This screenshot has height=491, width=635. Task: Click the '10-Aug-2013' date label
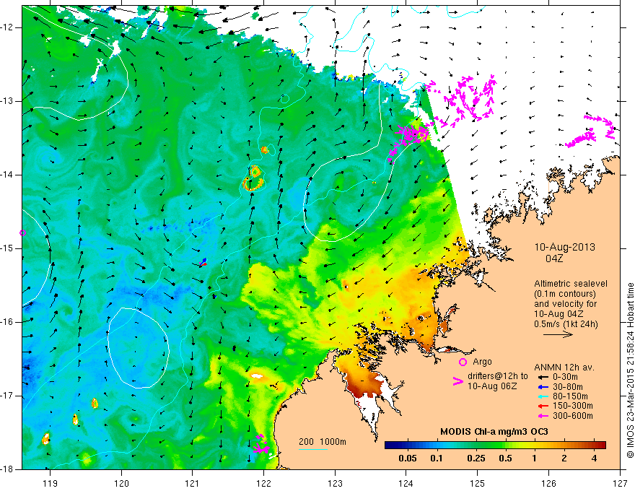tap(564, 247)
